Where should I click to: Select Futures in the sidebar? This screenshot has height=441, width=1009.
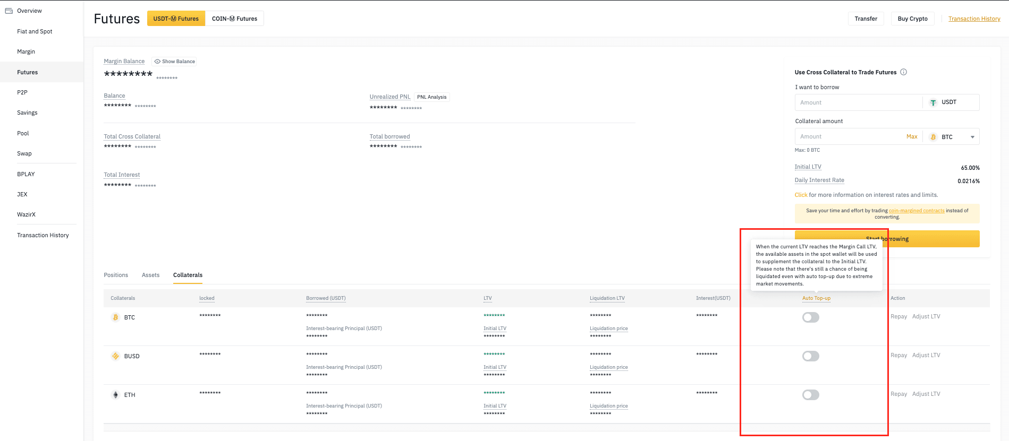[x=41, y=72]
